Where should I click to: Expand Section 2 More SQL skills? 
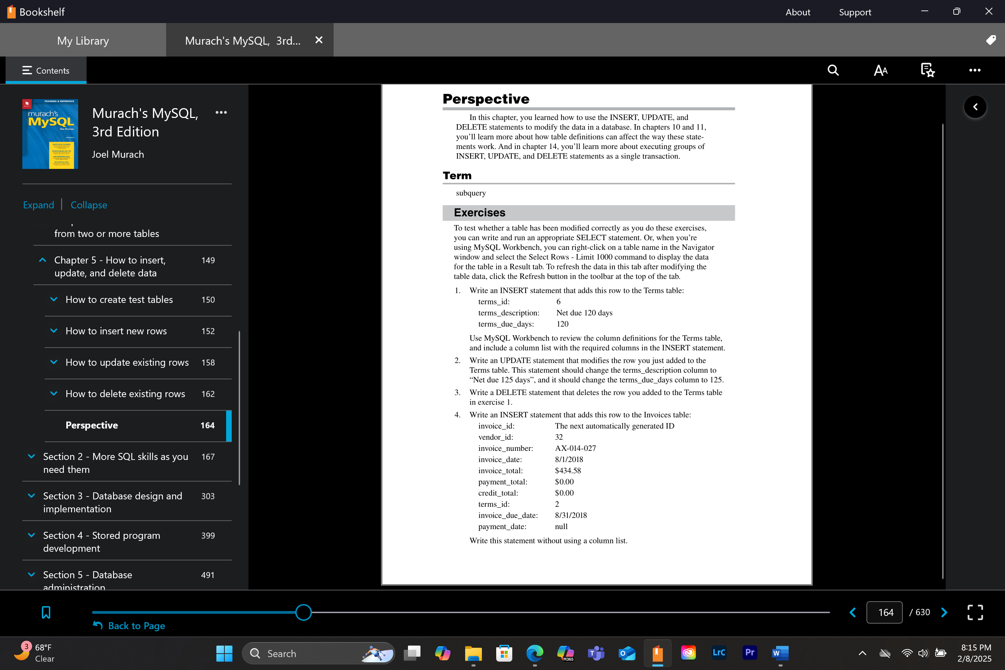(31, 456)
